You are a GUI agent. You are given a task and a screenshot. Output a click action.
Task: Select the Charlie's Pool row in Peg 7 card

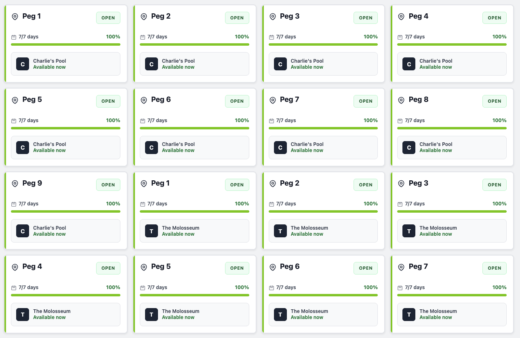[x=323, y=148]
